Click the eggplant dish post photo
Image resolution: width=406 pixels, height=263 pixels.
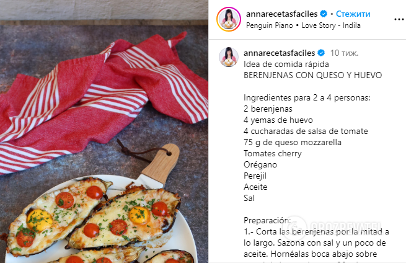104,131
